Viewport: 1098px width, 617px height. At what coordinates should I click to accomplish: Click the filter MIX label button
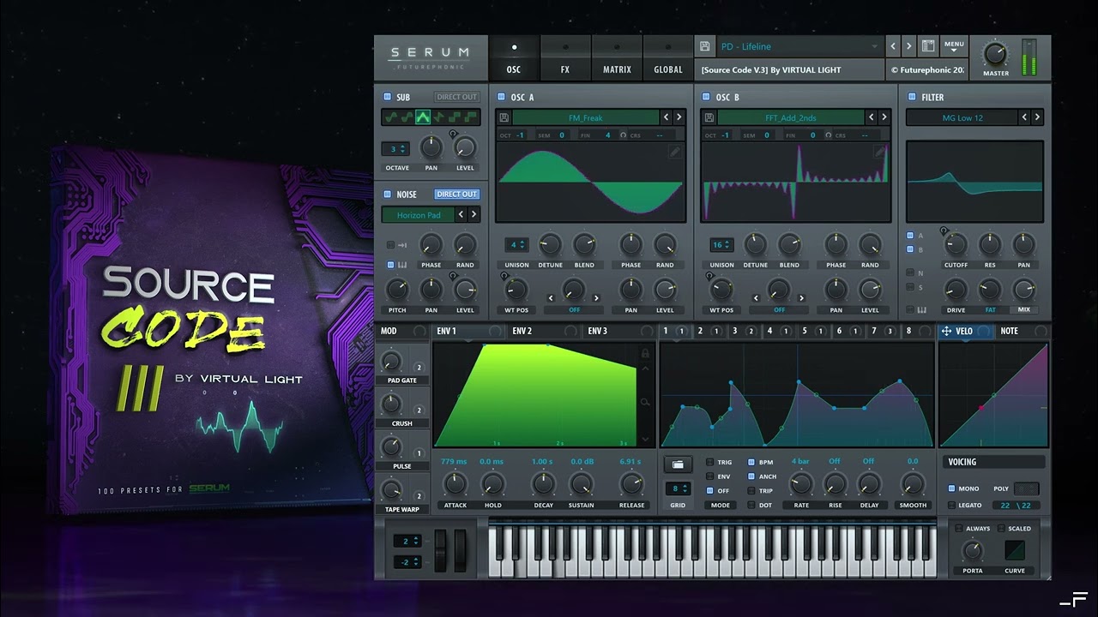[1023, 309]
